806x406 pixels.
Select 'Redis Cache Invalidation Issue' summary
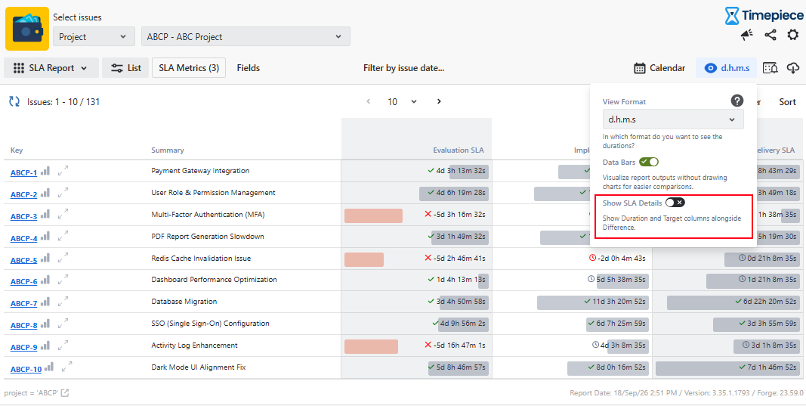(x=201, y=258)
